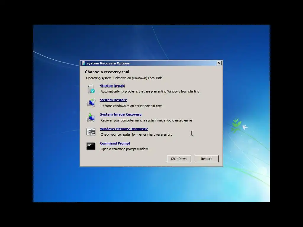Image resolution: width=303 pixels, height=227 pixels.
Task: Click the Startup Repair icon
Action: (91, 89)
